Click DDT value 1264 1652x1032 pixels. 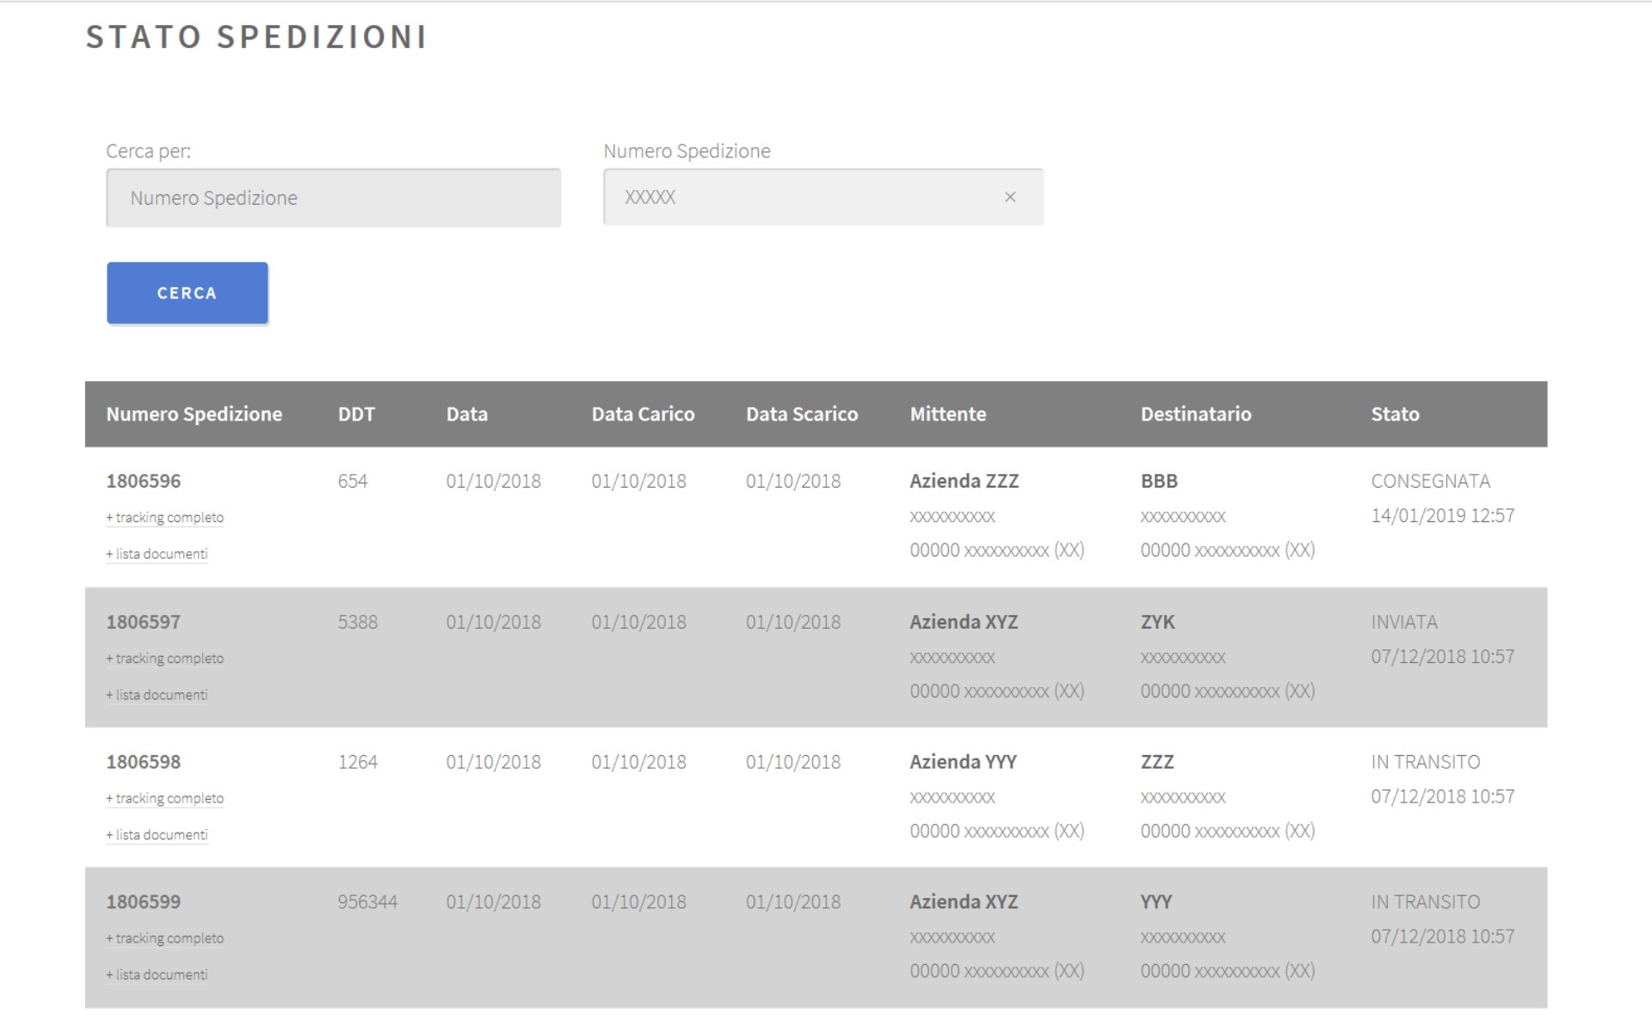point(358,763)
